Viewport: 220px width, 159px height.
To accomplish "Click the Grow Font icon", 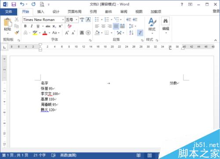I will [x=67, y=33].
